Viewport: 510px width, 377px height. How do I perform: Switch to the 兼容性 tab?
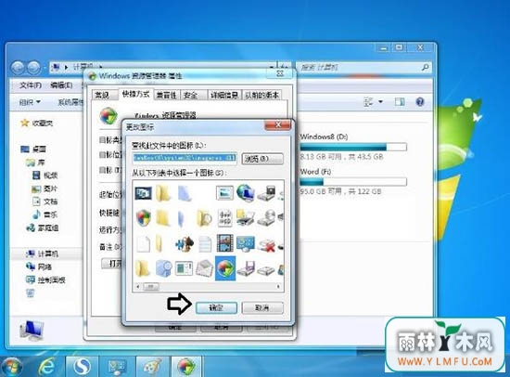pos(167,95)
